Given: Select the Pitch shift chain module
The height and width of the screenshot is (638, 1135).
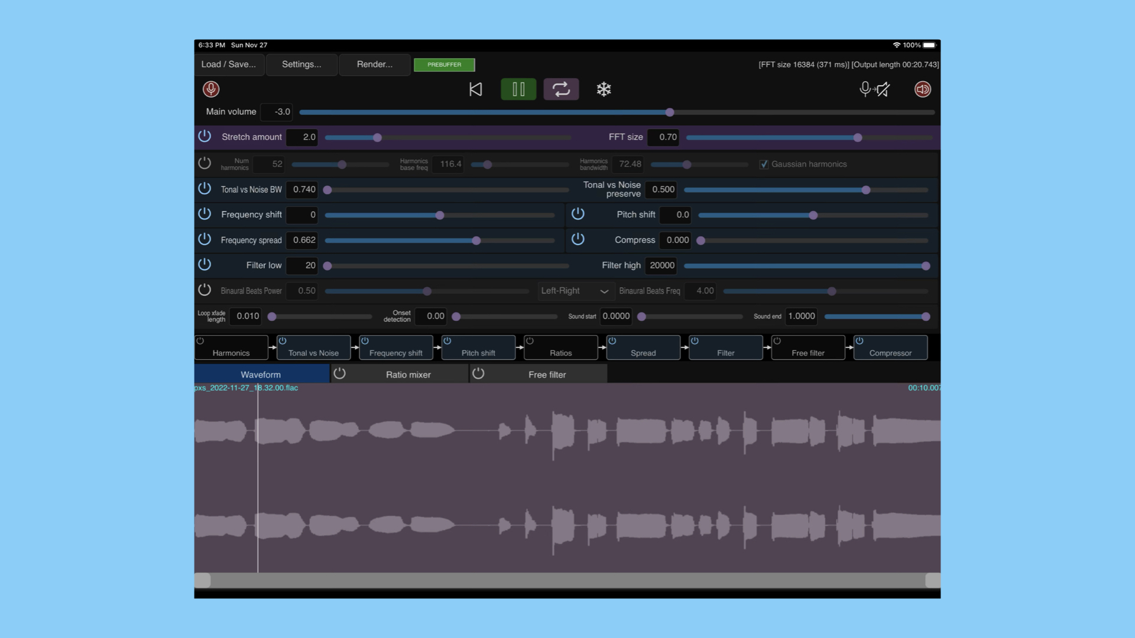Looking at the screenshot, I should click(x=478, y=348).
